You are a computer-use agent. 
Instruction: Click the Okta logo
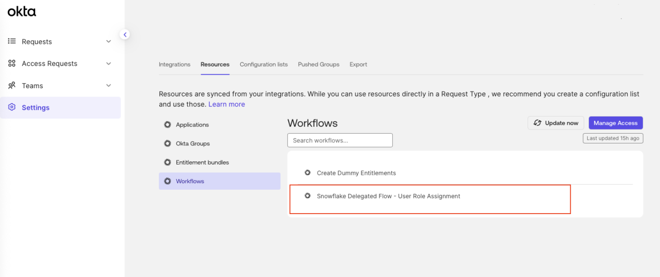tap(22, 12)
